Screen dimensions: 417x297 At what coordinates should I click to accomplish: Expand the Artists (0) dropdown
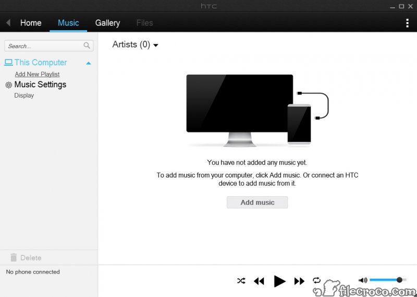coord(135,44)
